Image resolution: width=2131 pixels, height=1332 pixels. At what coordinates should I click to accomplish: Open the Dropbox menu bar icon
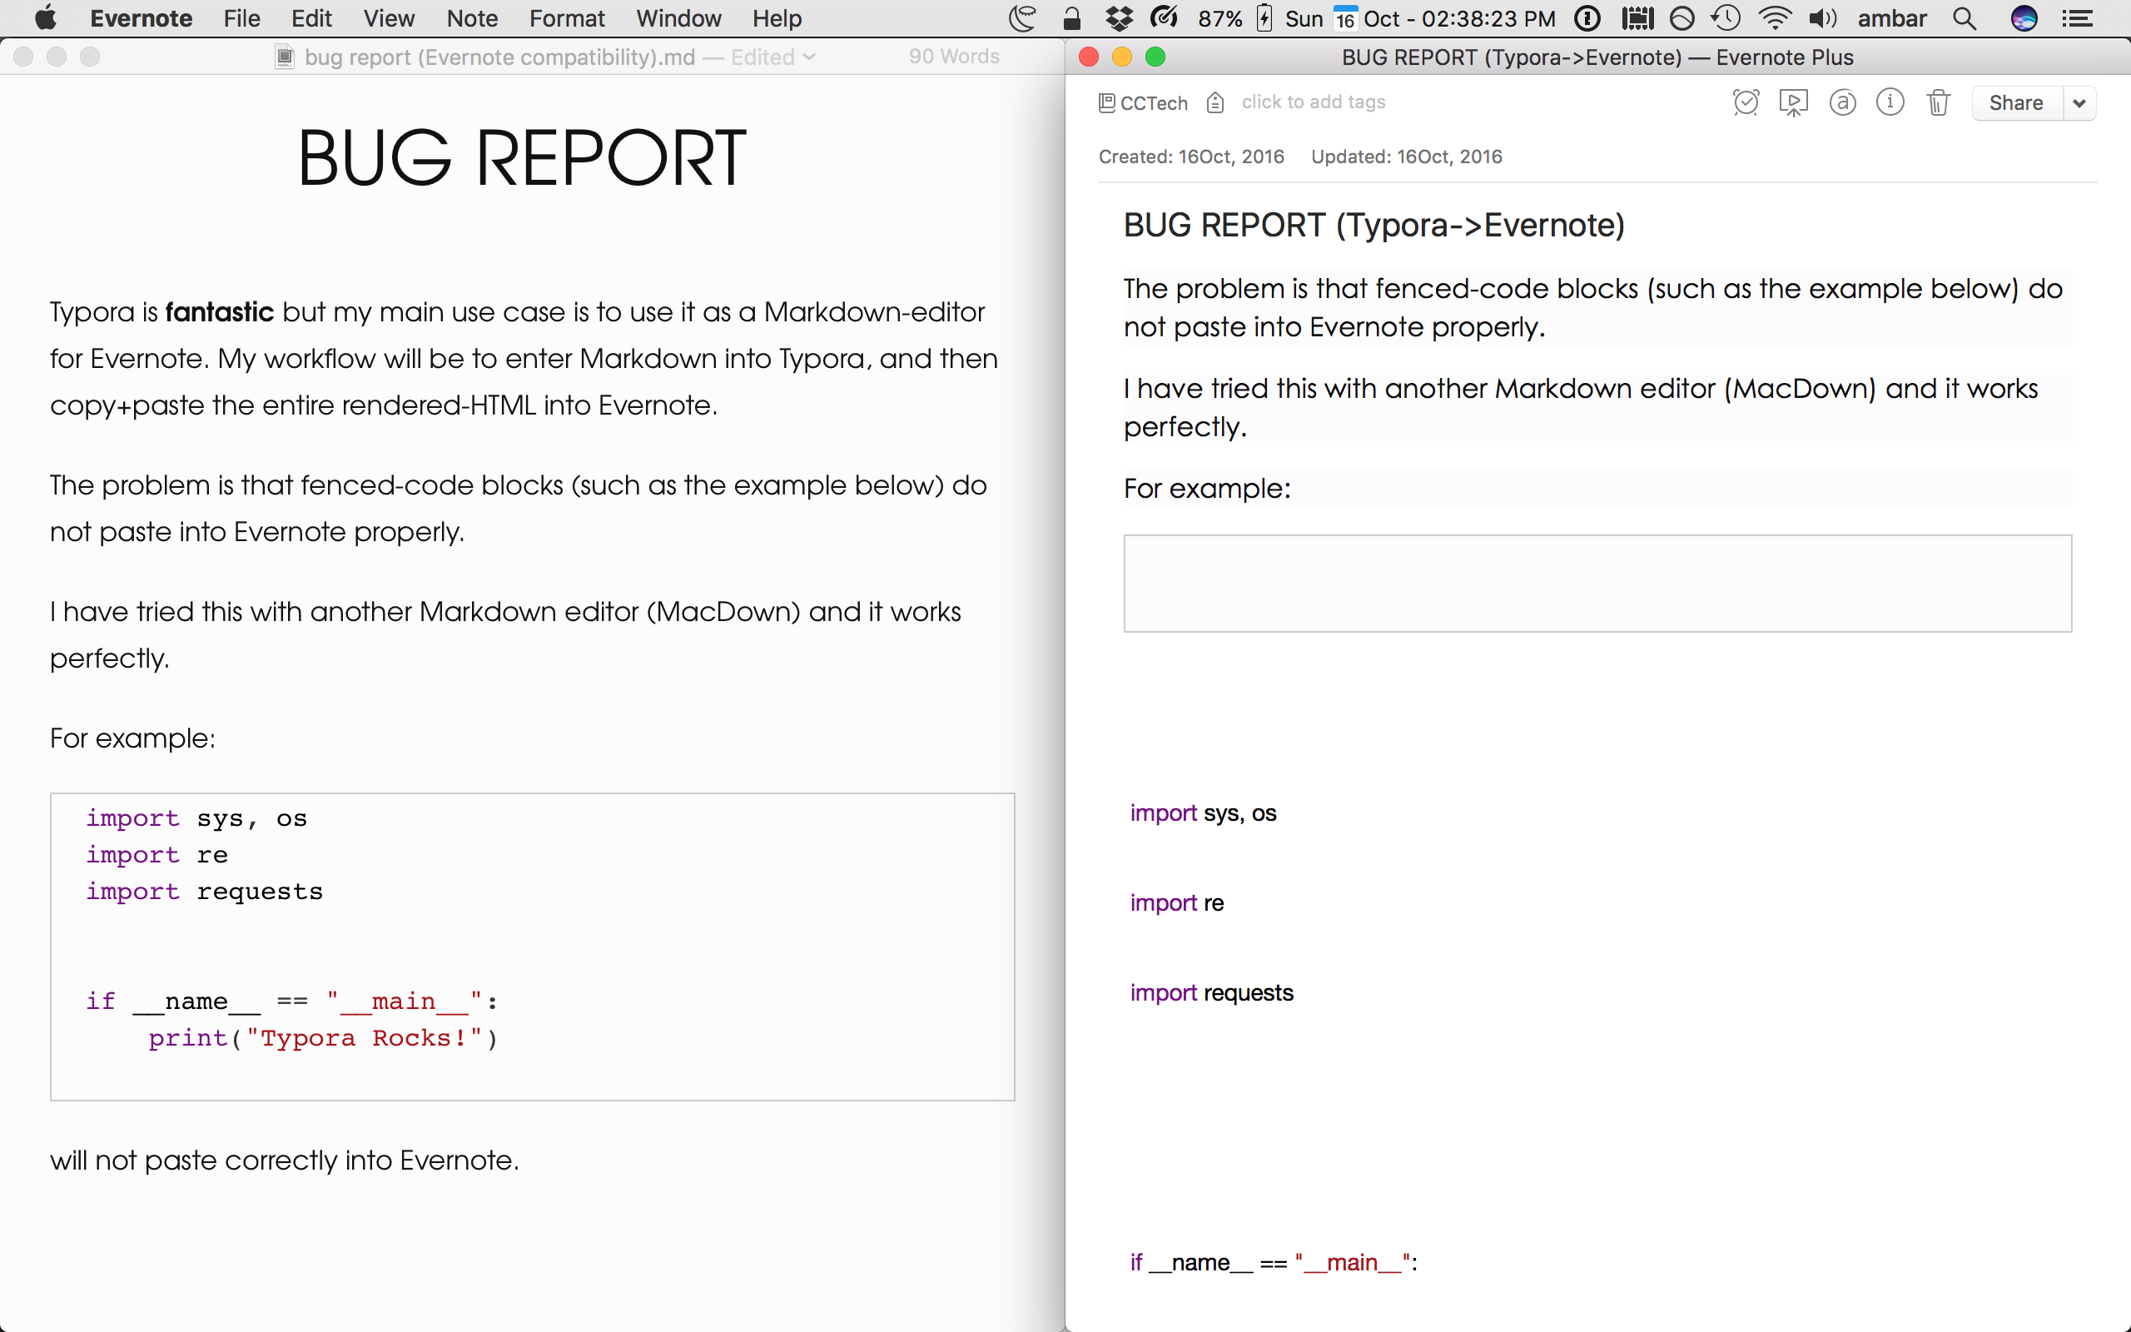tap(1118, 17)
